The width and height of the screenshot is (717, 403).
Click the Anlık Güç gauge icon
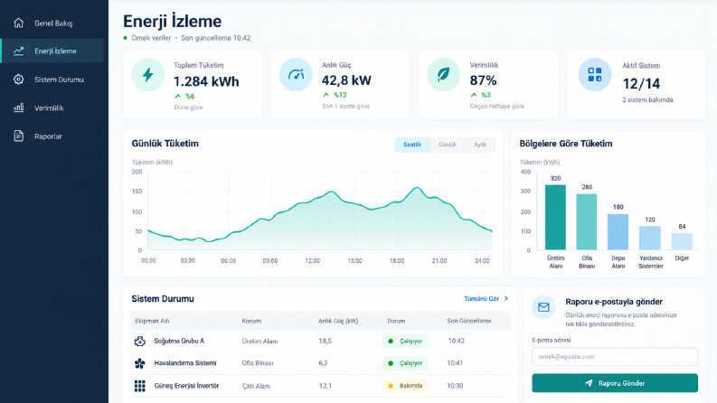pos(296,74)
